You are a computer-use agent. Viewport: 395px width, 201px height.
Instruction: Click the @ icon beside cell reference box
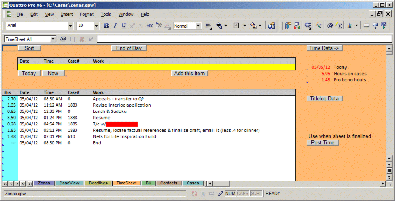(x=63, y=39)
